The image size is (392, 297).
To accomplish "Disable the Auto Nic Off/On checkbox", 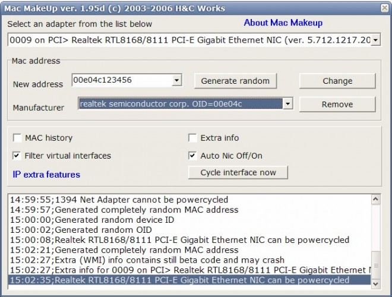I will coord(192,156).
